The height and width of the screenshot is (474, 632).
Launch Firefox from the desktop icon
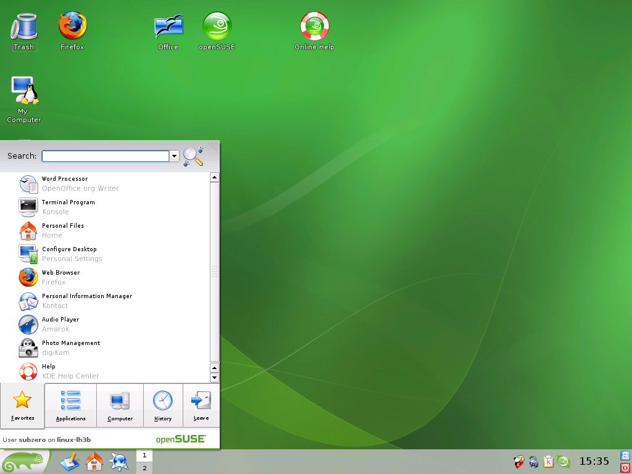point(73,31)
